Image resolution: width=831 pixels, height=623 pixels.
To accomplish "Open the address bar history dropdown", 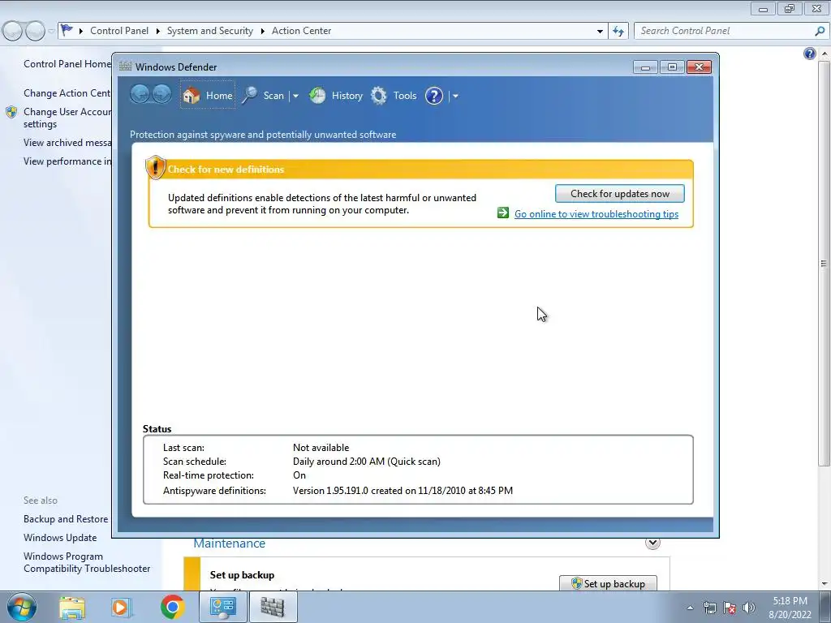I will tap(600, 31).
